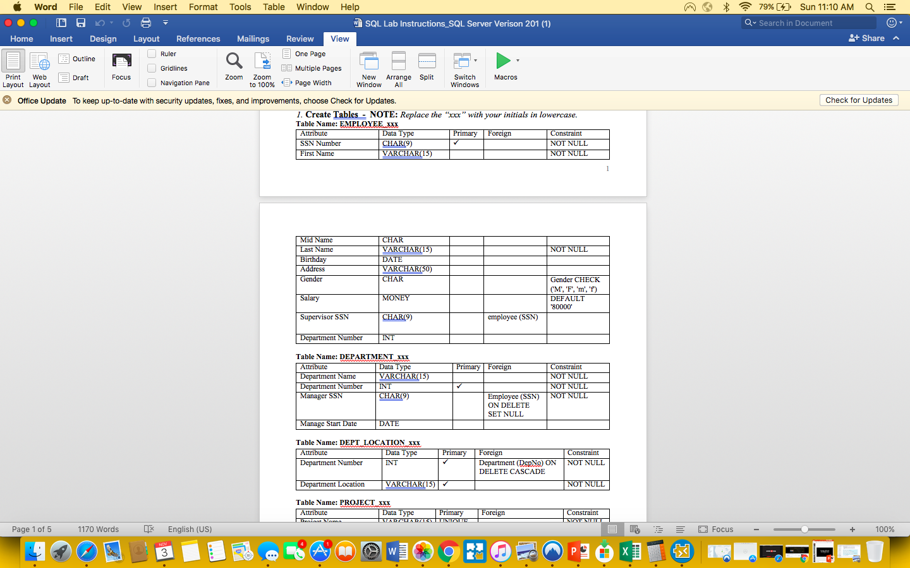910x568 pixels.
Task: Select Outline view
Action: (77, 59)
